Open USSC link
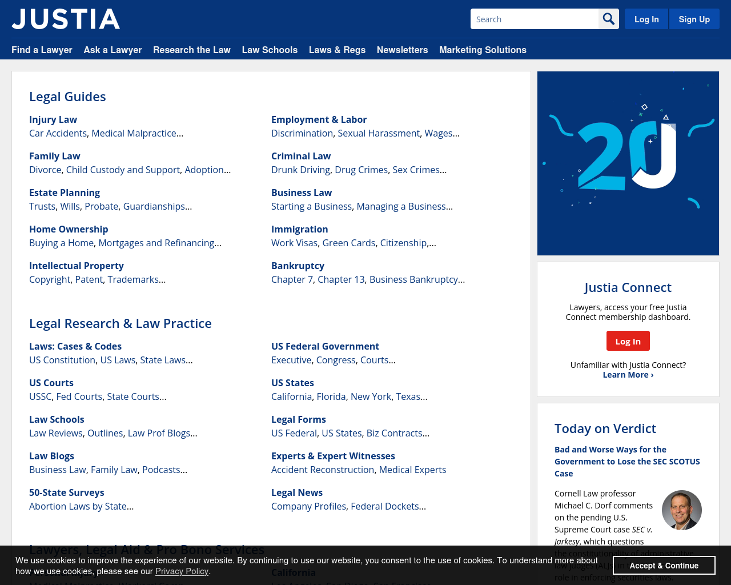731x585 pixels. (40, 396)
